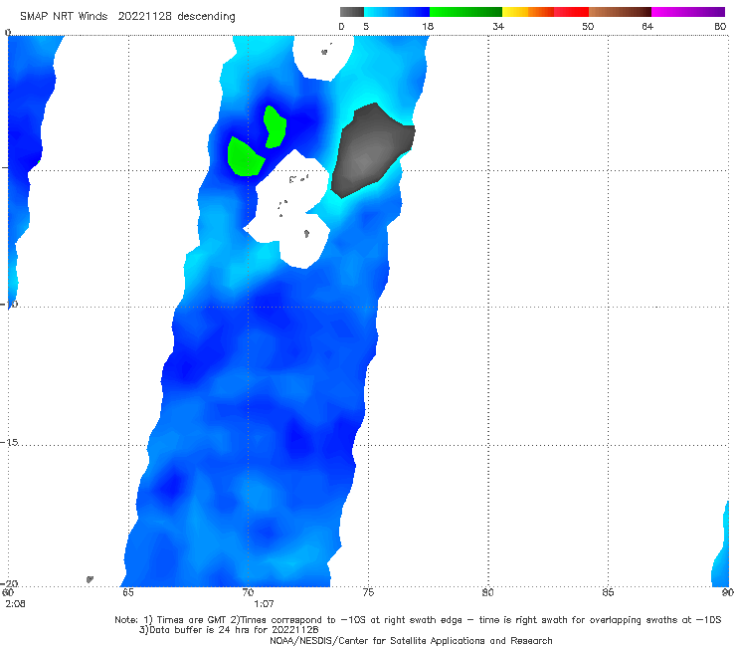Click the latitude axis label "-20"
Screen dimensions: 736x647
pos(9,583)
